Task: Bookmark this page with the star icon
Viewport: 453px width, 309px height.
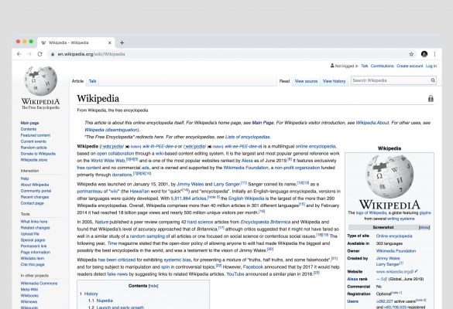Action: click(x=411, y=54)
